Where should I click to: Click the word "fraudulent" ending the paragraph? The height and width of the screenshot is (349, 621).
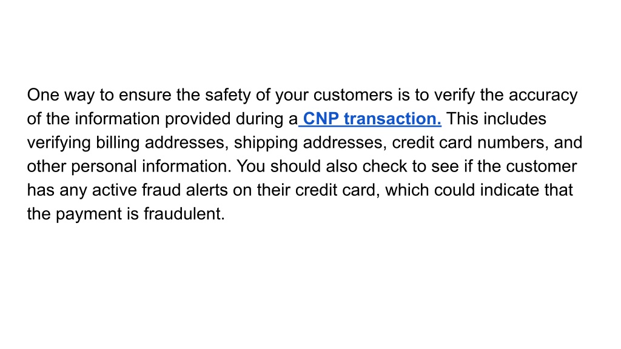(x=184, y=214)
